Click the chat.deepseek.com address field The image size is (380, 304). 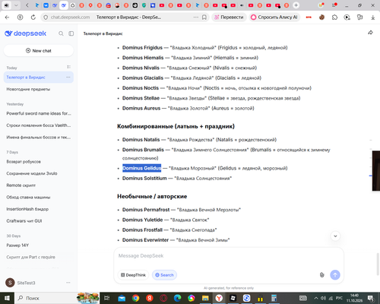coord(70,17)
